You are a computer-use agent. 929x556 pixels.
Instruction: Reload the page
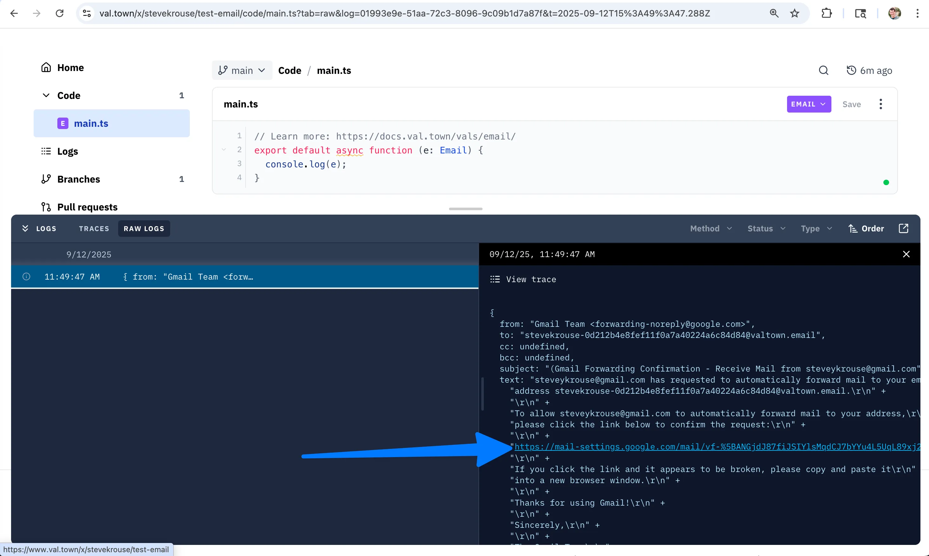point(60,14)
